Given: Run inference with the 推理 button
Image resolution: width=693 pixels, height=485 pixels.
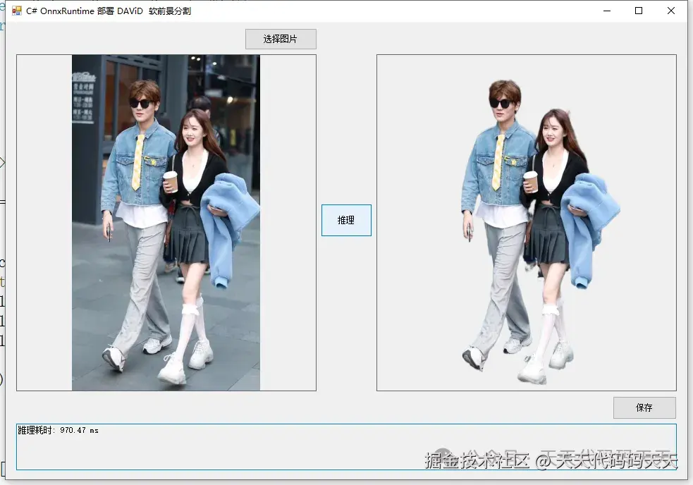Looking at the screenshot, I should click(x=346, y=220).
